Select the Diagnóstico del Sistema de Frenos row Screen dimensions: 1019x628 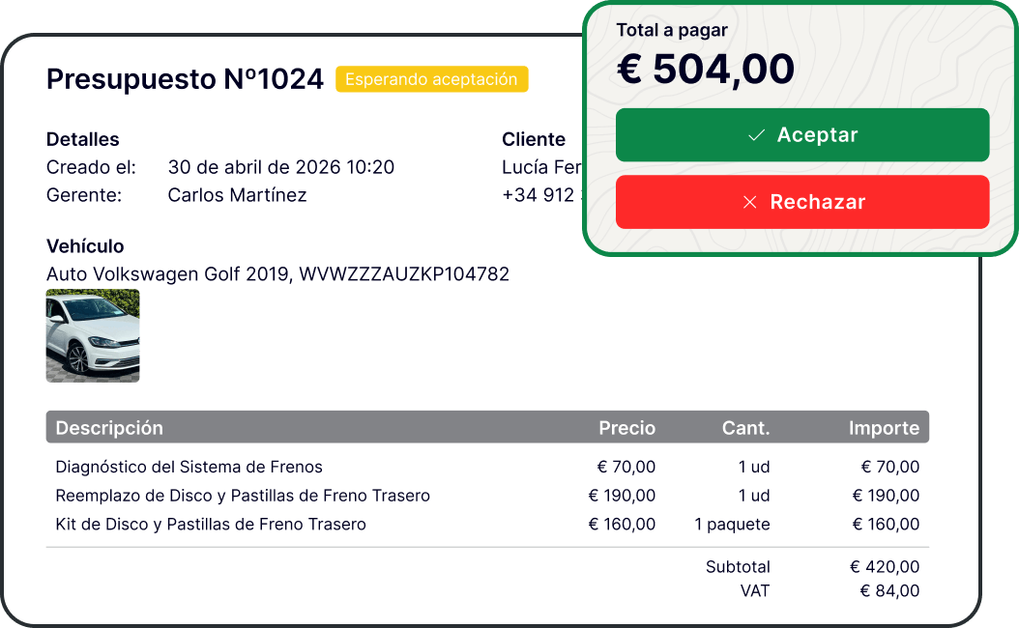tap(487, 467)
